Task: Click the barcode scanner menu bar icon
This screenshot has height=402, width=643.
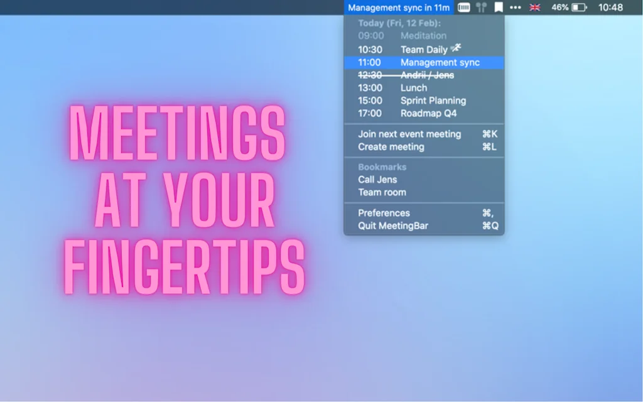Action: [463, 8]
